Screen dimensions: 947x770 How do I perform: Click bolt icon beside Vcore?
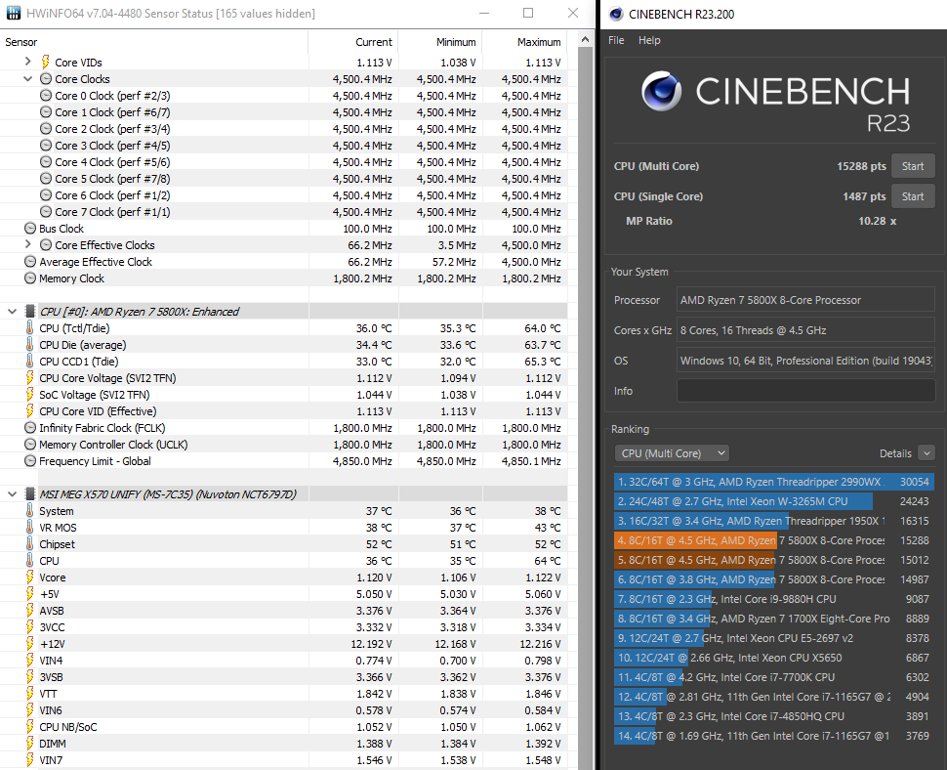click(29, 577)
